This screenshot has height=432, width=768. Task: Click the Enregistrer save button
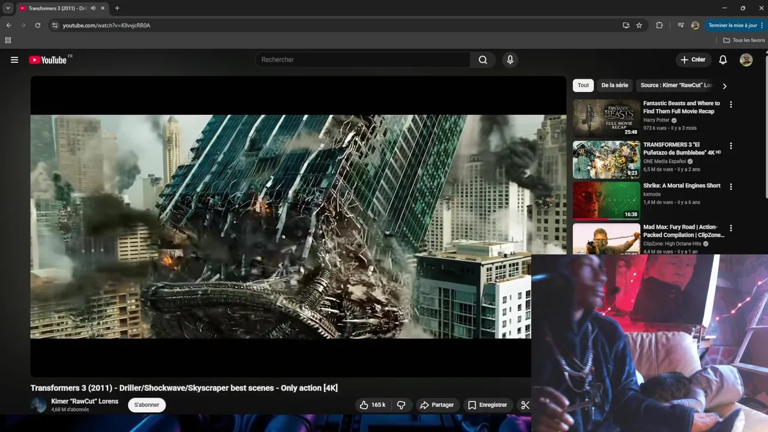[487, 405]
